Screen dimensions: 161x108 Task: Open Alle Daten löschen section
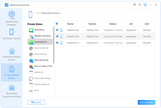point(11,34)
